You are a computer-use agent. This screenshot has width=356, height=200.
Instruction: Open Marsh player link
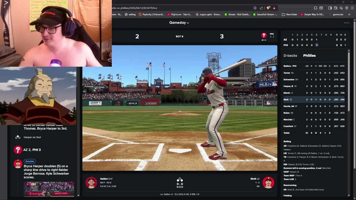point(286,93)
